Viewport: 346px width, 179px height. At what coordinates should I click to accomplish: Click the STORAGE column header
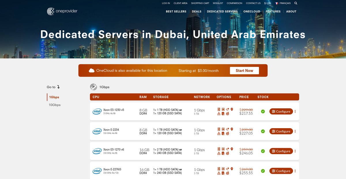161,97
